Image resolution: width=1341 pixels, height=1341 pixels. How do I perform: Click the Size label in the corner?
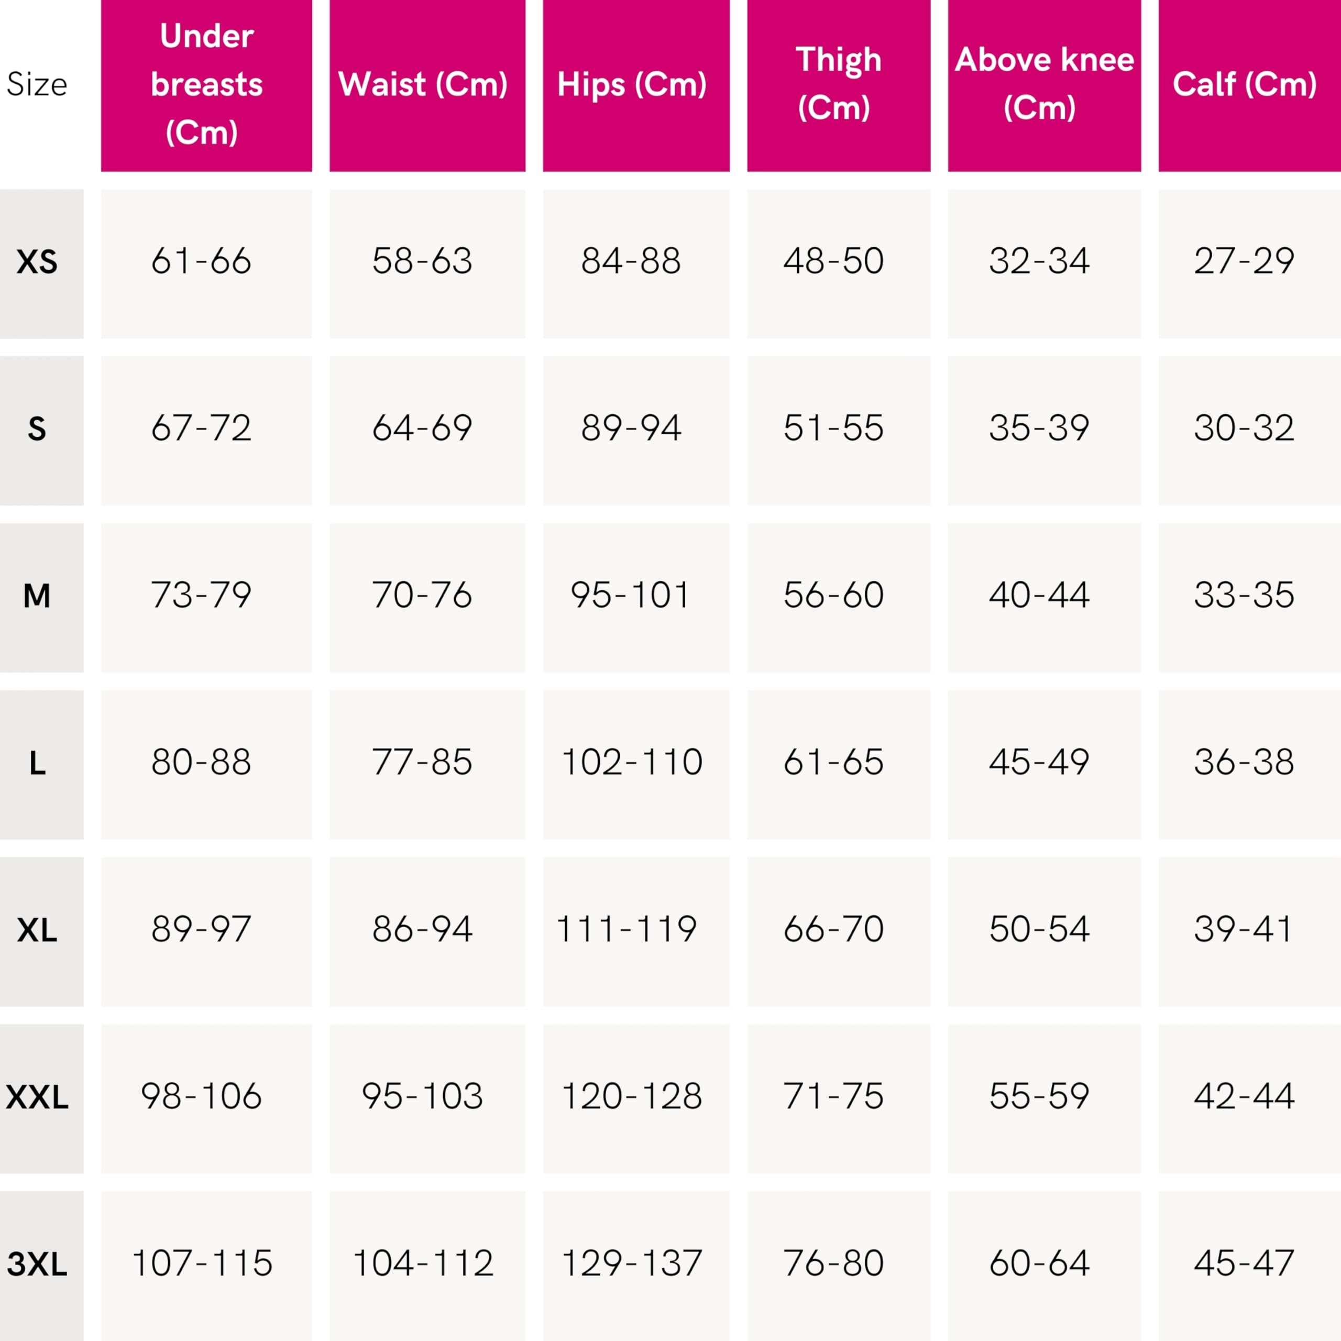pos(37,85)
